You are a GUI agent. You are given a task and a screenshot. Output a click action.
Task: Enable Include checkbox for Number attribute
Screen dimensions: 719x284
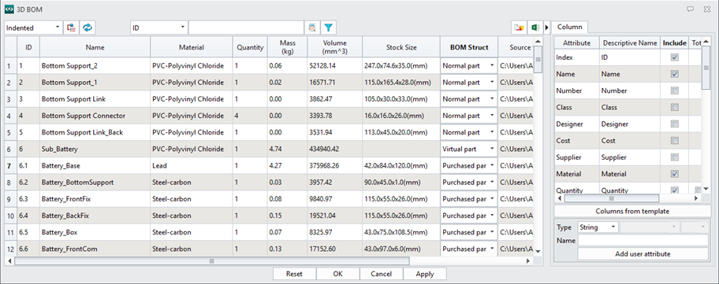click(x=675, y=90)
